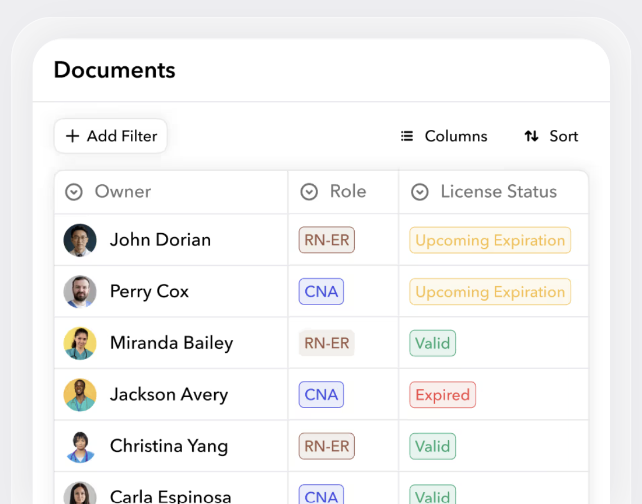Image resolution: width=642 pixels, height=504 pixels.
Task: Click the License Status header label
Action: (x=499, y=192)
